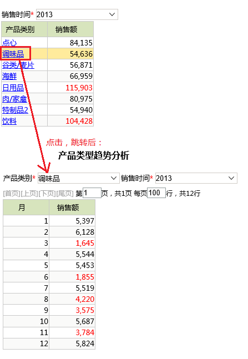Screen dimensions: 248x359
Task: Select the 海鲜 category link
Action: tap(9, 76)
